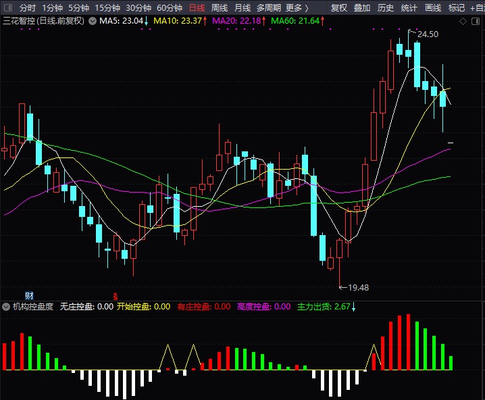Expand the 更多 periods menu
This screenshot has height=400, width=485.
[x=297, y=7]
